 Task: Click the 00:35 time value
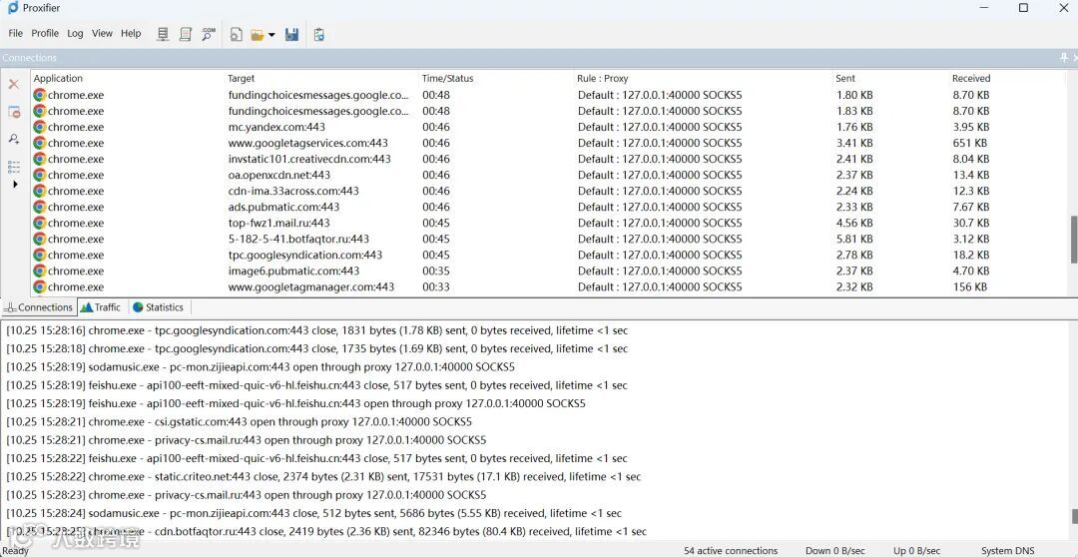coord(436,271)
